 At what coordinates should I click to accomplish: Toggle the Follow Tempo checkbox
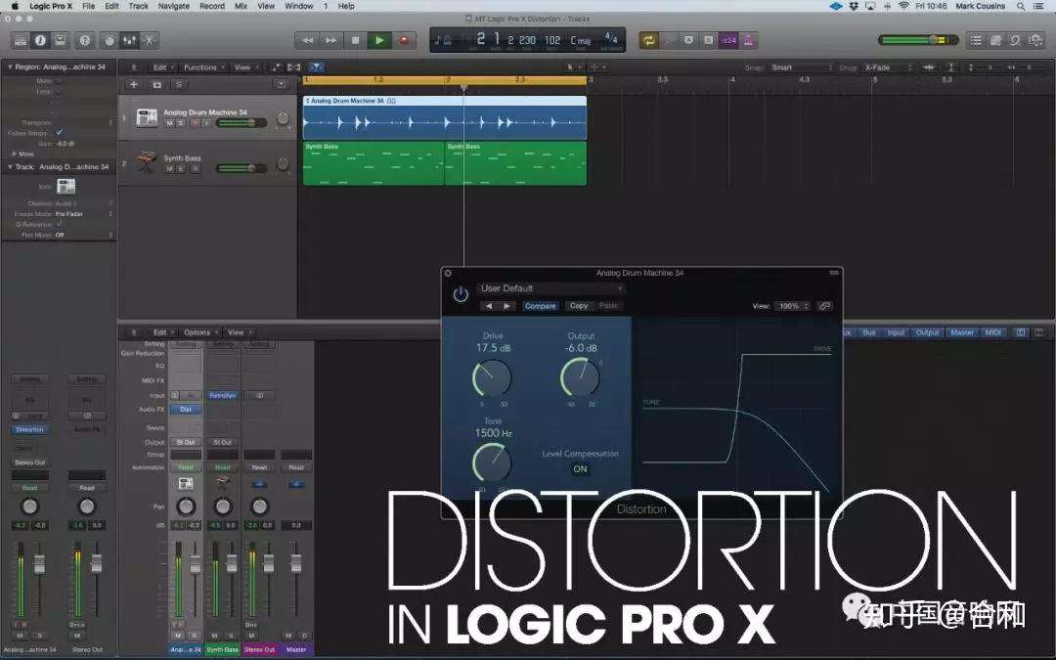coord(60,133)
